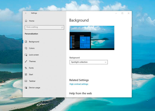
Task: Open the Background Spotlight collection dropdown
Action: coord(88,62)
